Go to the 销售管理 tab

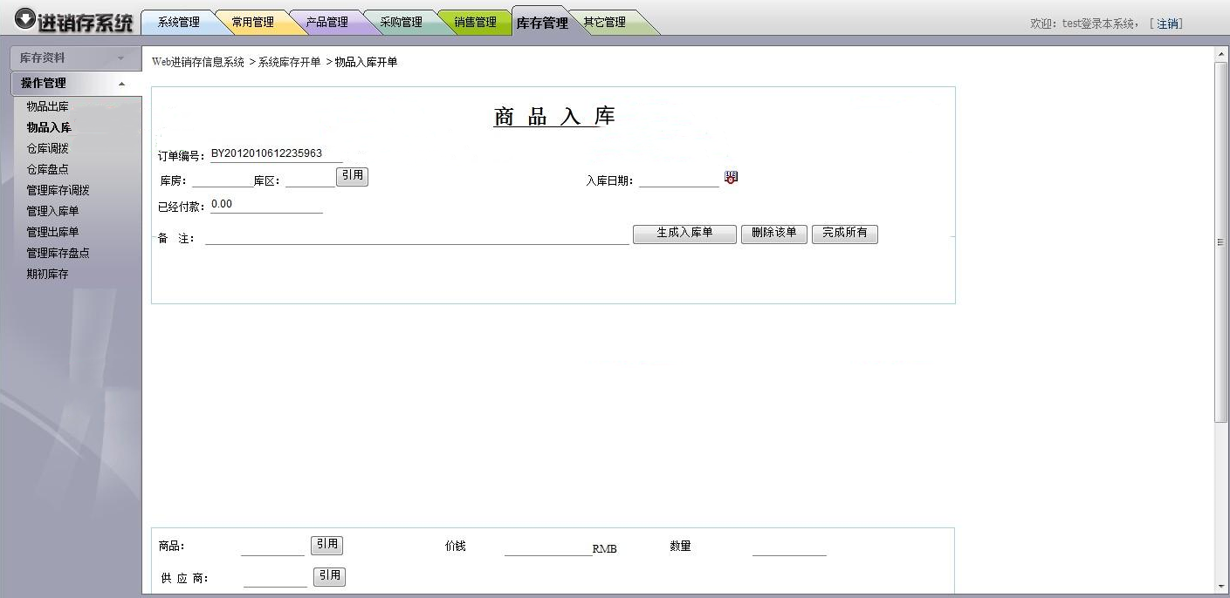point(475,23)
